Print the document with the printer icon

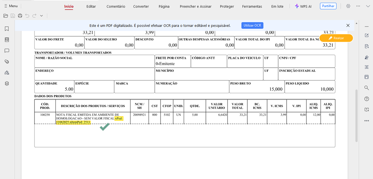click(x=20, y=16)
